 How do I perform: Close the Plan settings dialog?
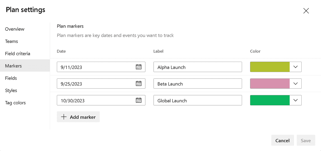pos(306,11)
